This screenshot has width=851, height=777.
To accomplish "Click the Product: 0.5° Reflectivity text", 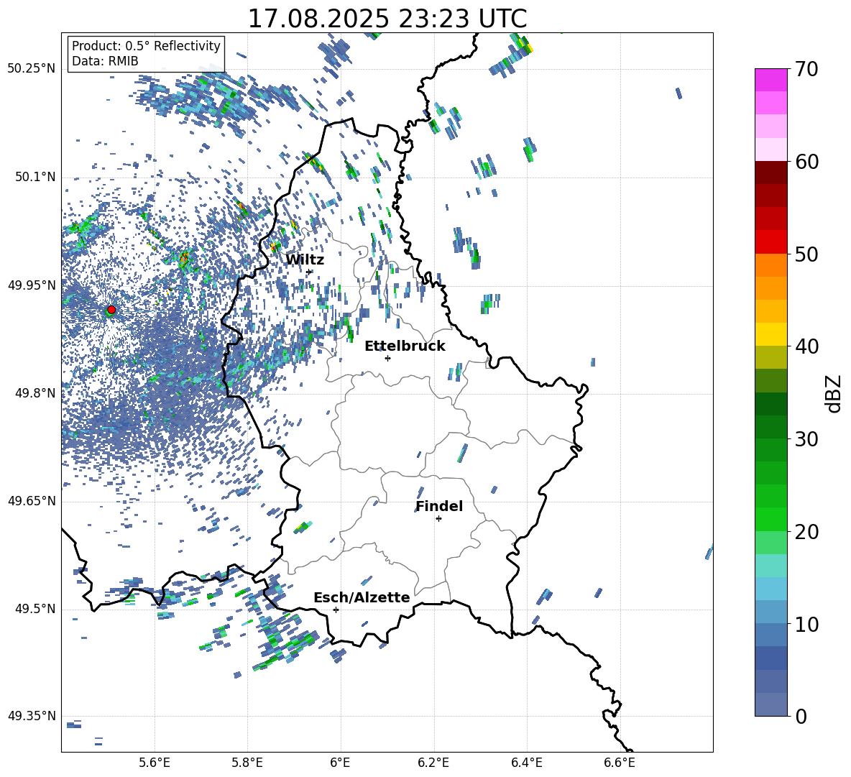I will (x=146, y=46).
